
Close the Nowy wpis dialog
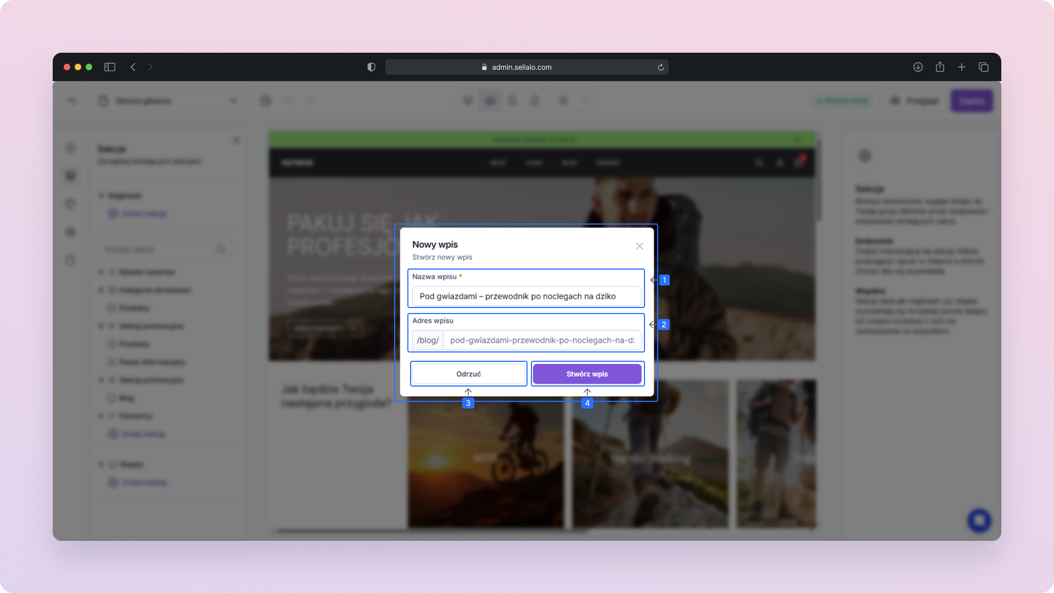[x=639, y=246]
